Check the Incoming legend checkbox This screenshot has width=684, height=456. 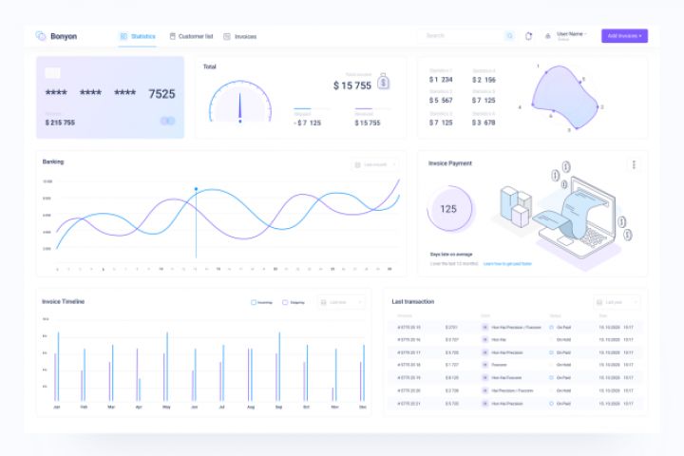click(x=254, y=302)
